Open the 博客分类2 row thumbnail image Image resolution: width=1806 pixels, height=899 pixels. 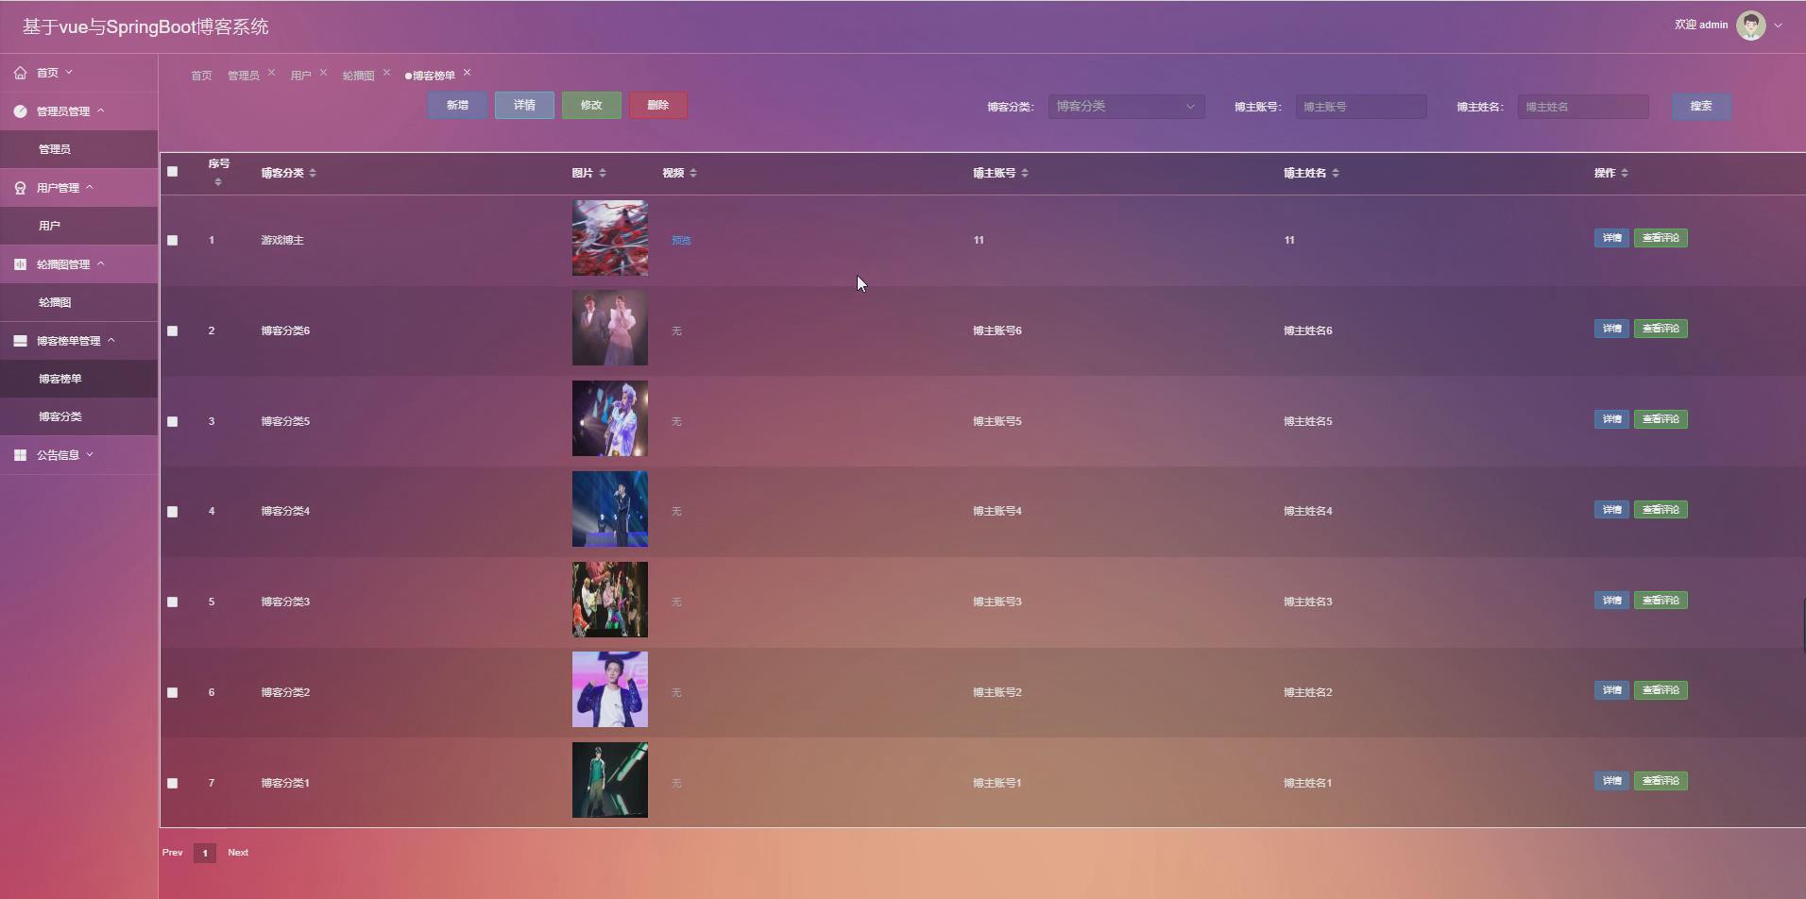tap(610, 689)
